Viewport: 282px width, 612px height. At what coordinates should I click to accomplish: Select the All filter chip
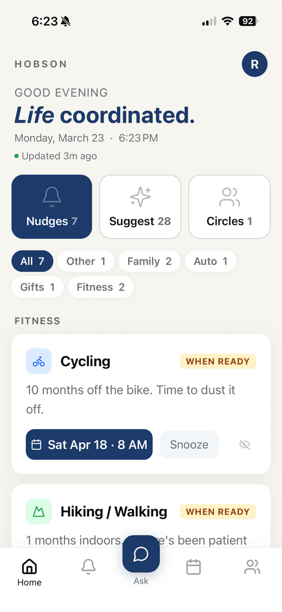pyautogui.click(x=32, y=261)
